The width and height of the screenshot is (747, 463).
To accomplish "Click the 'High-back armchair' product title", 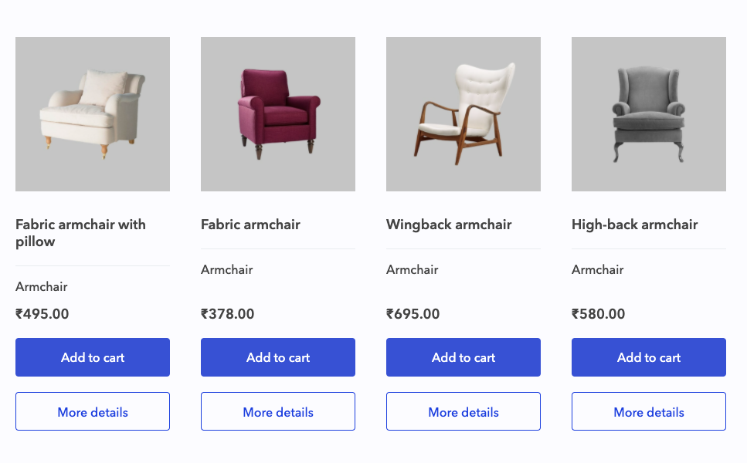I will pos(634,225).
